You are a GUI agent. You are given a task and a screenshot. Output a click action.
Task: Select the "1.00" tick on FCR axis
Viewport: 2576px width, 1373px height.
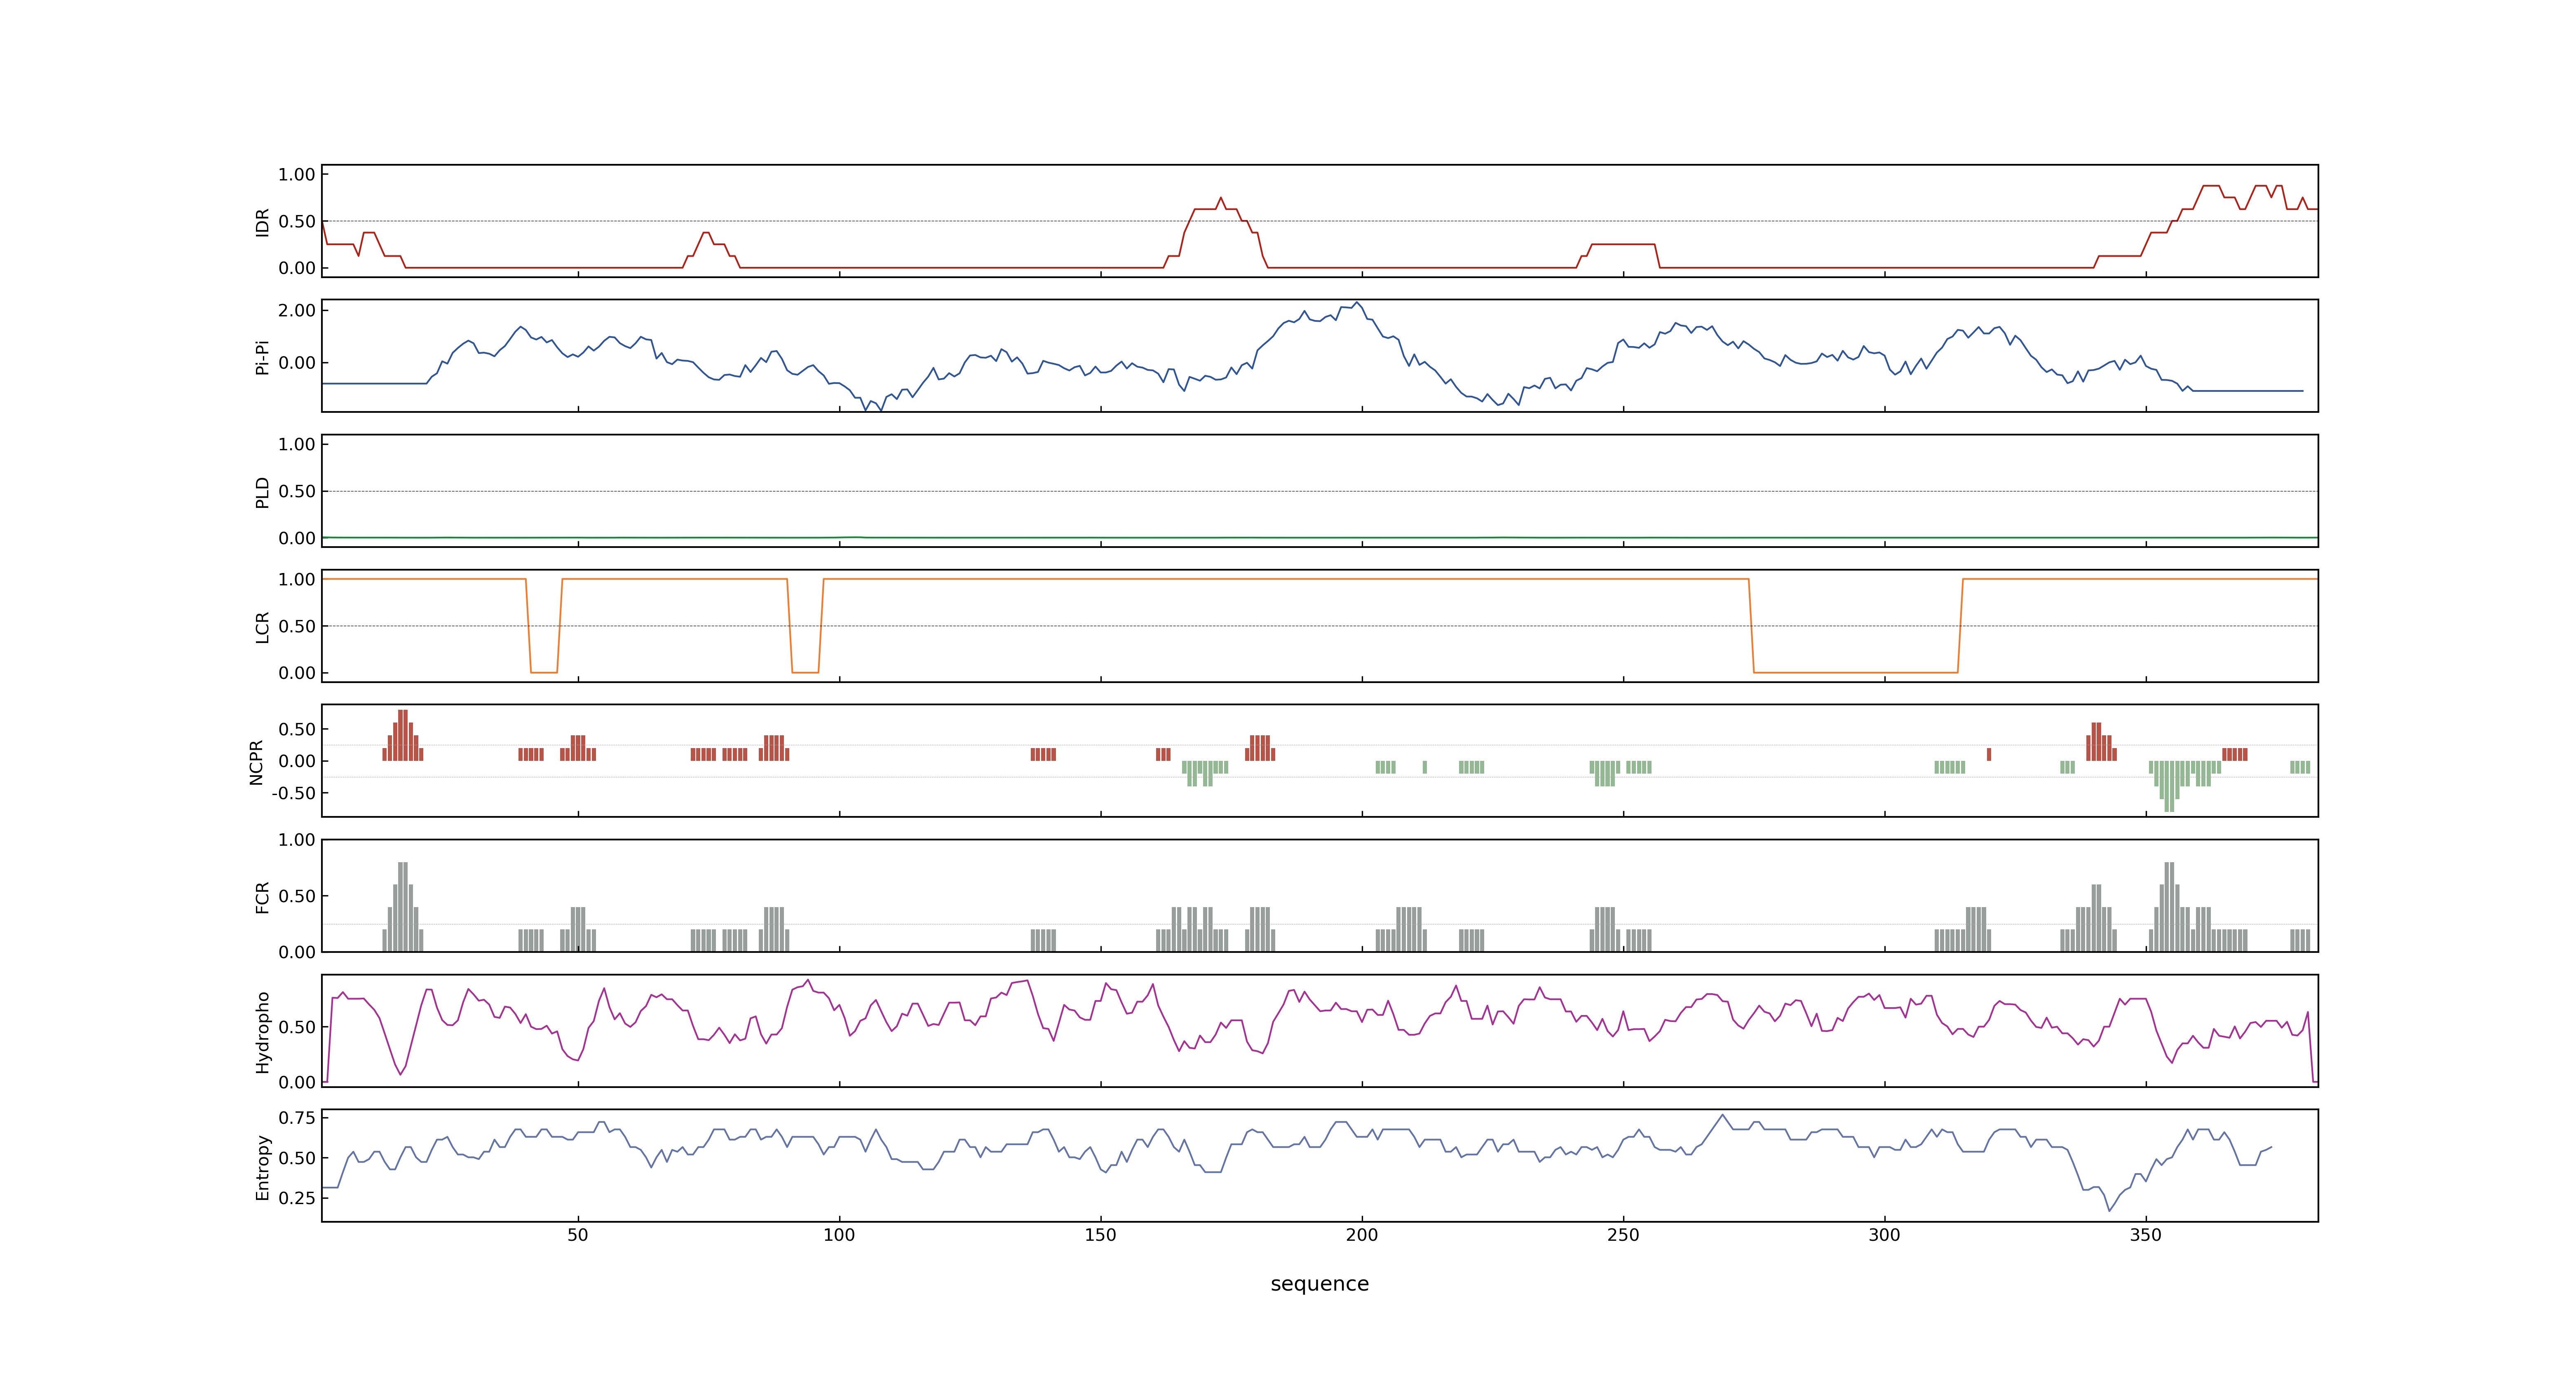(297, 840)
